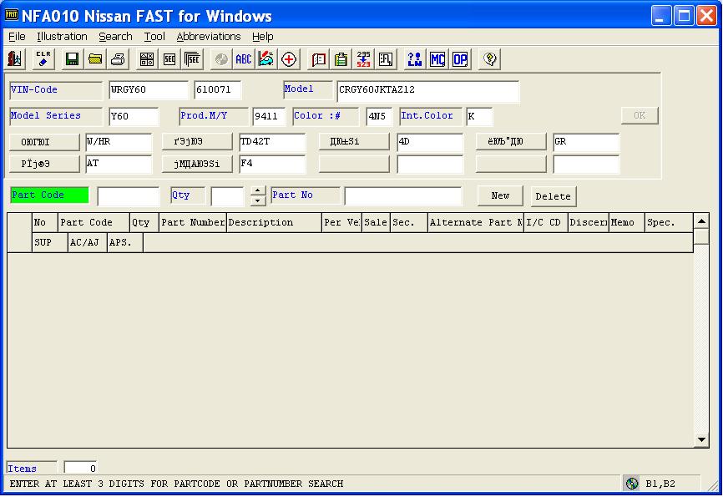The image size is (723, 497).
Task: Click the red open book icon
Action: pyautogui.click(x=319, y=59)
